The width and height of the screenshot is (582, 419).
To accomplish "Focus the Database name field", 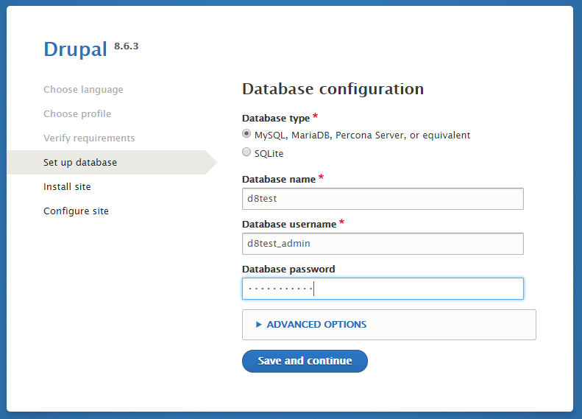I will click(x=383, y=199).
